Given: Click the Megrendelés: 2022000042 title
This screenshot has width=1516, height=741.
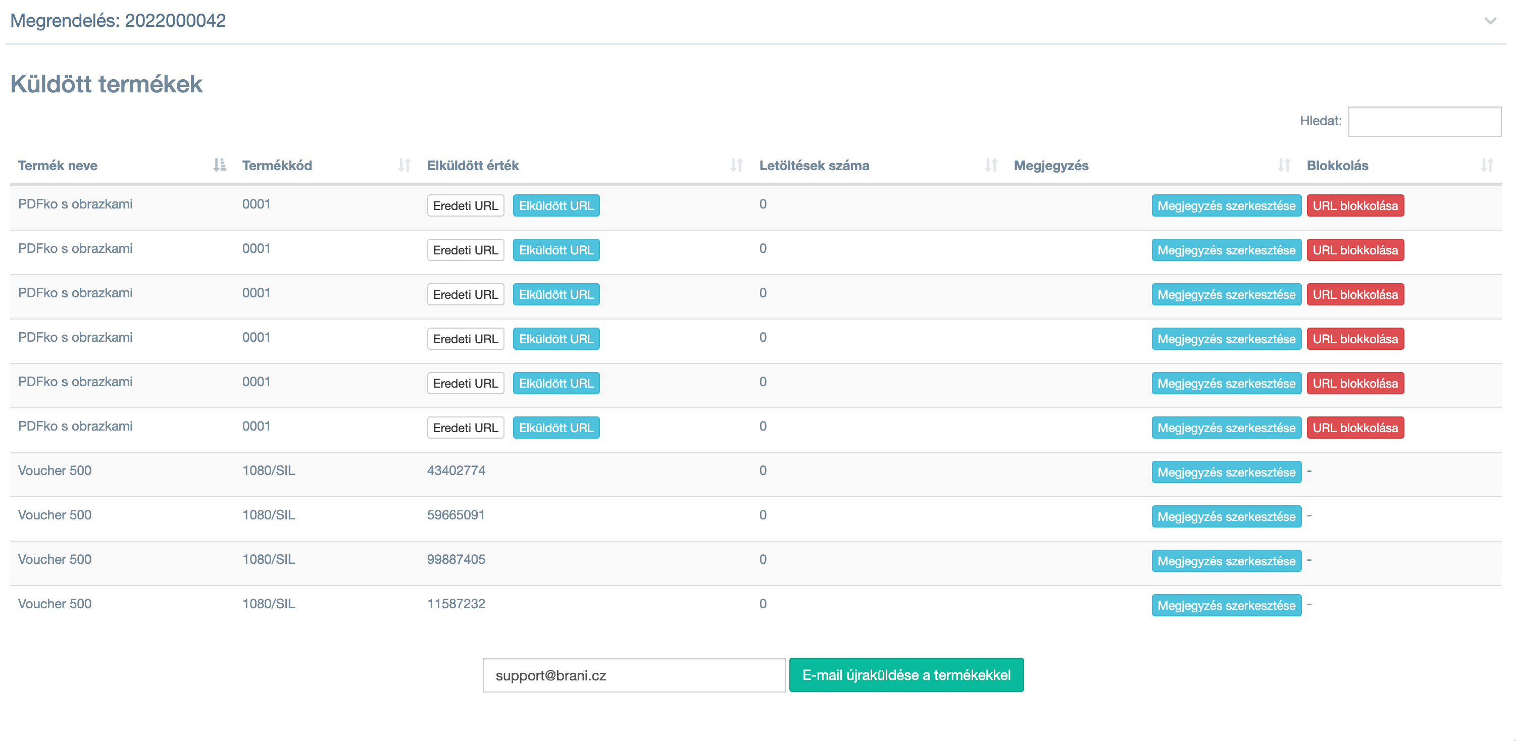Looking at the screenshot, I should point(118,21).
